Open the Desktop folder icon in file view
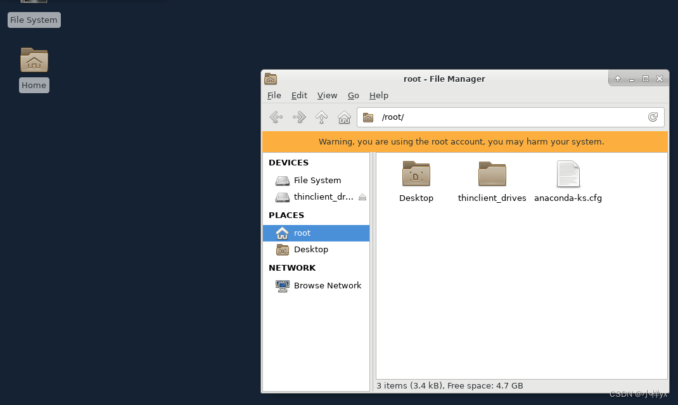Screen dimensions: 678x405 416,174
